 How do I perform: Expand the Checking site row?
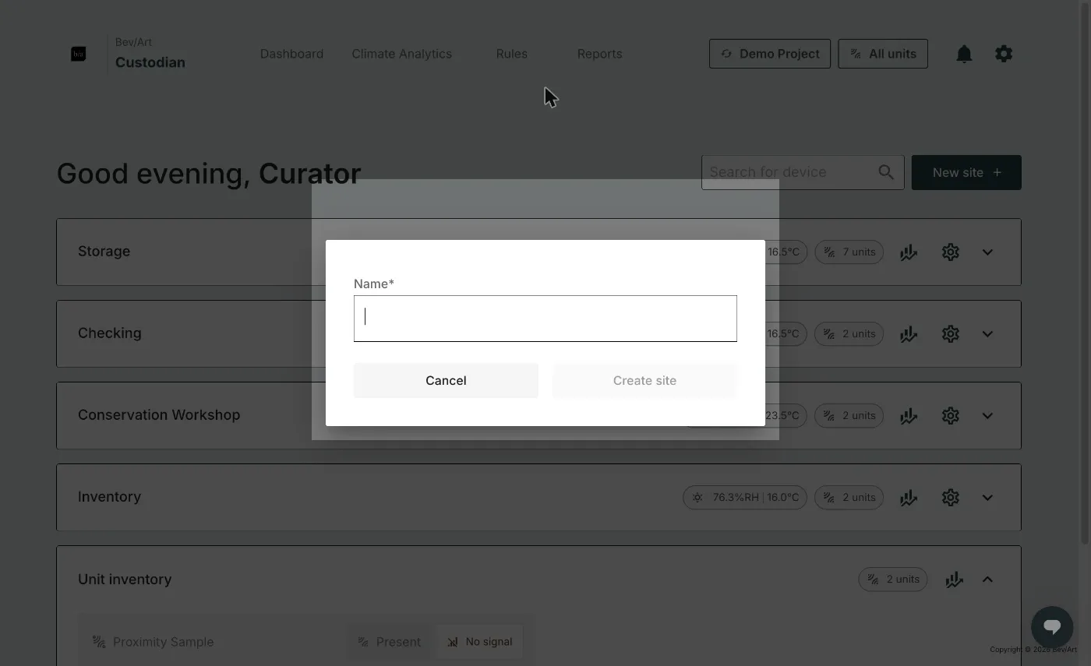[987, 334]
